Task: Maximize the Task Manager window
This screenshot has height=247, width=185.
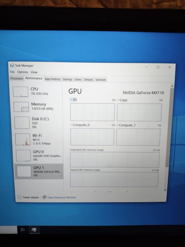Action: pos(158,67)
